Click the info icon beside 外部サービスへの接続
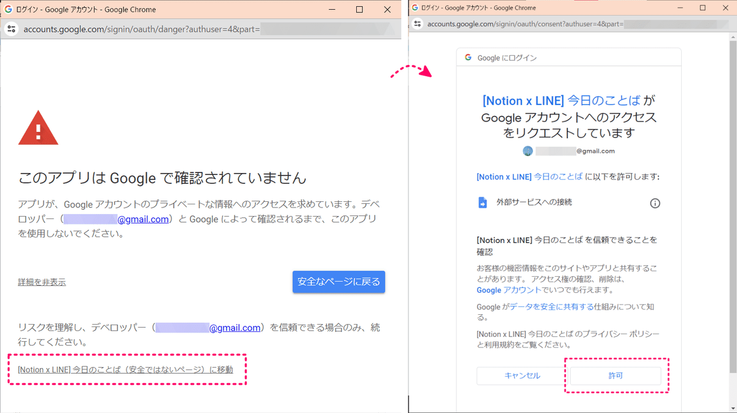This screenshot has width=737, height=413. click(x=655, y=203)
